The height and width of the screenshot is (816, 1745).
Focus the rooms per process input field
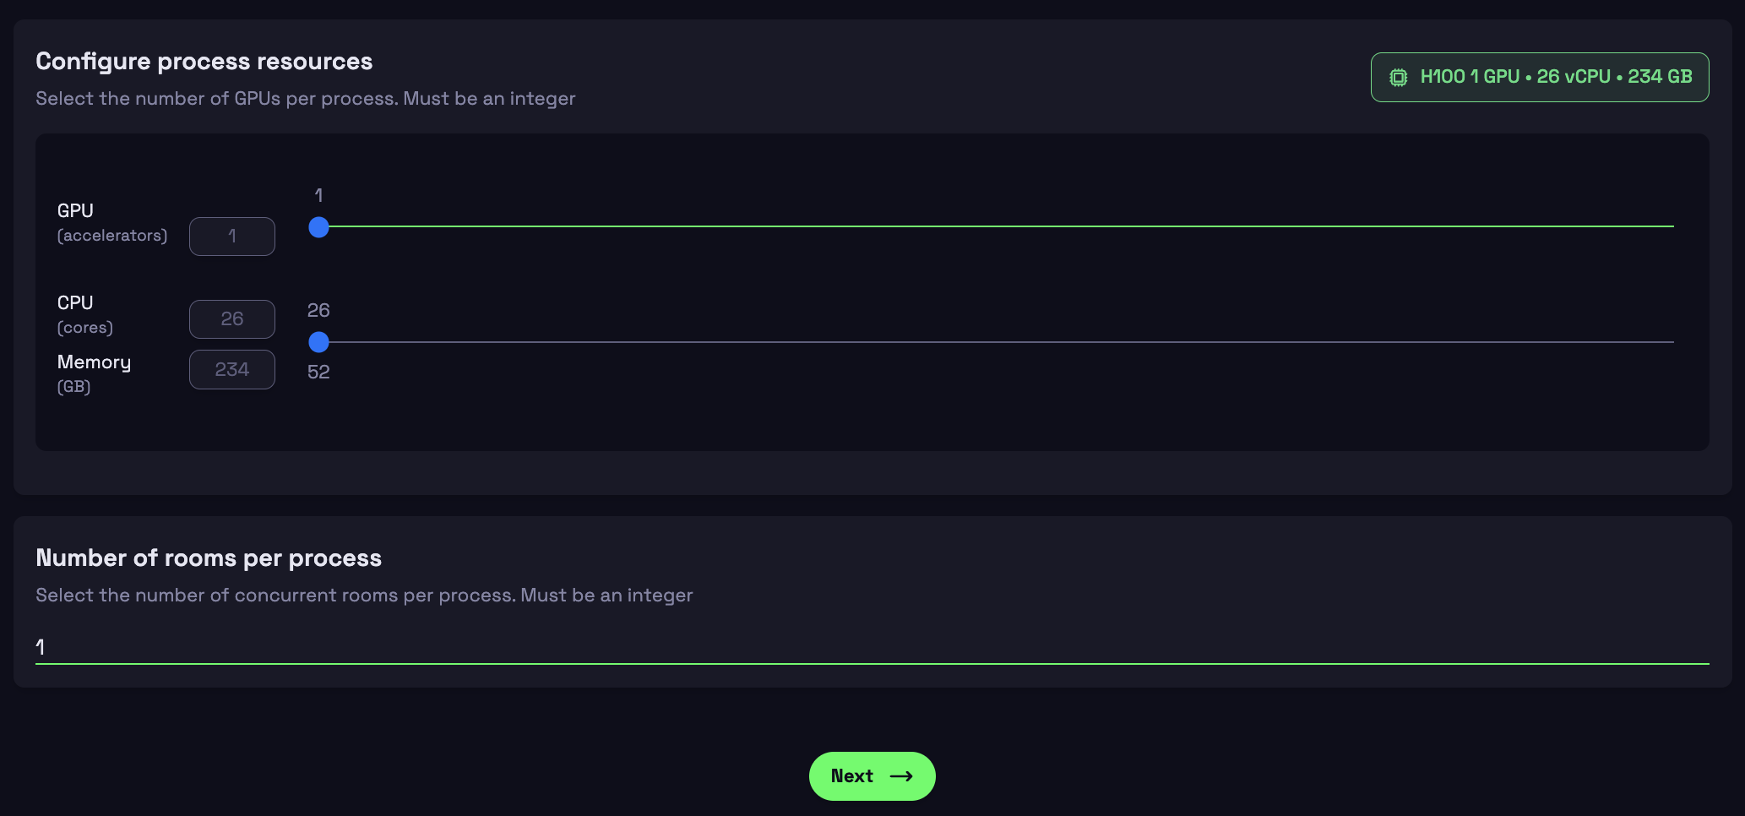click(x=872, y=647)
